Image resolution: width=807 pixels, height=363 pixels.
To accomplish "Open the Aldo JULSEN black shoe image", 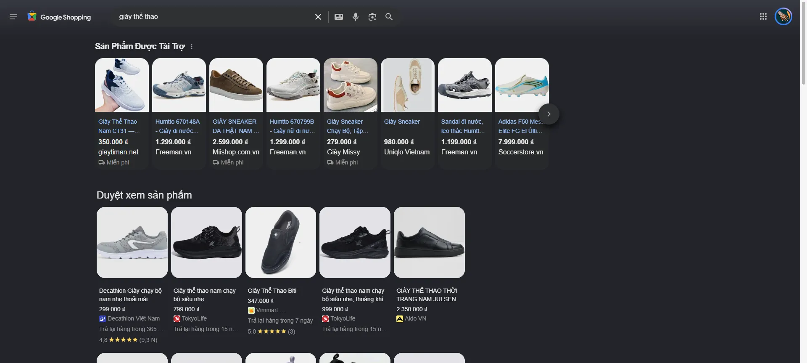I will click(429, 242).
